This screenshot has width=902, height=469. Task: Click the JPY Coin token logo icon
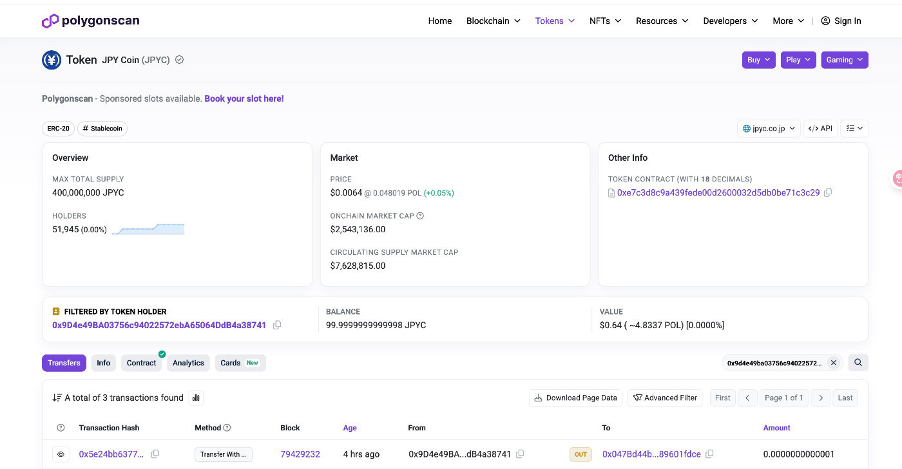(52, 60)
